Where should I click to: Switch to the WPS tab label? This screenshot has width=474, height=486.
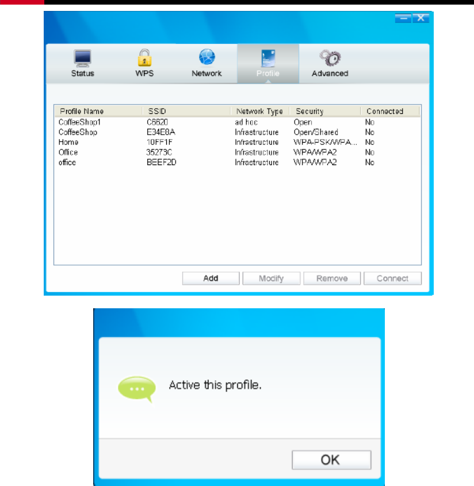[144, 74]
